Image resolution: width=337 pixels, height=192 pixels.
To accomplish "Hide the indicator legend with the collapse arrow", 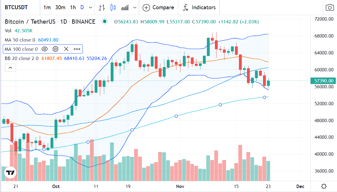I will 10,67.
